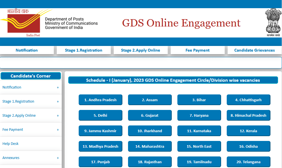282x168 pixels.
Task: Choose the 6. Gujarat circle
Action: point(150,115)
